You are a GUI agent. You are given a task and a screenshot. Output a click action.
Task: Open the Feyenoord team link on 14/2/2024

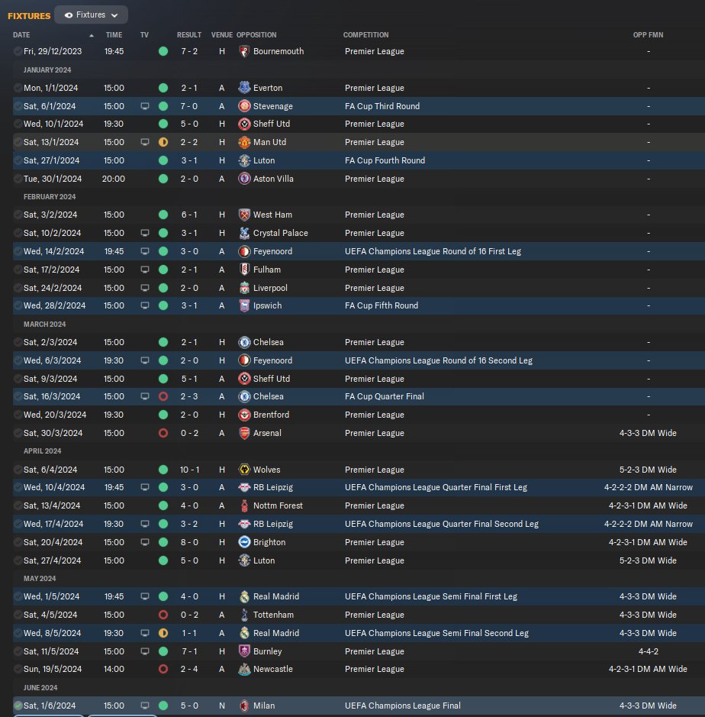(x=273, y=251)
